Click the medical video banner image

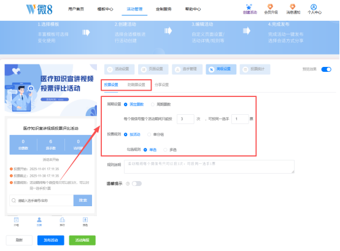coord(51,90)
